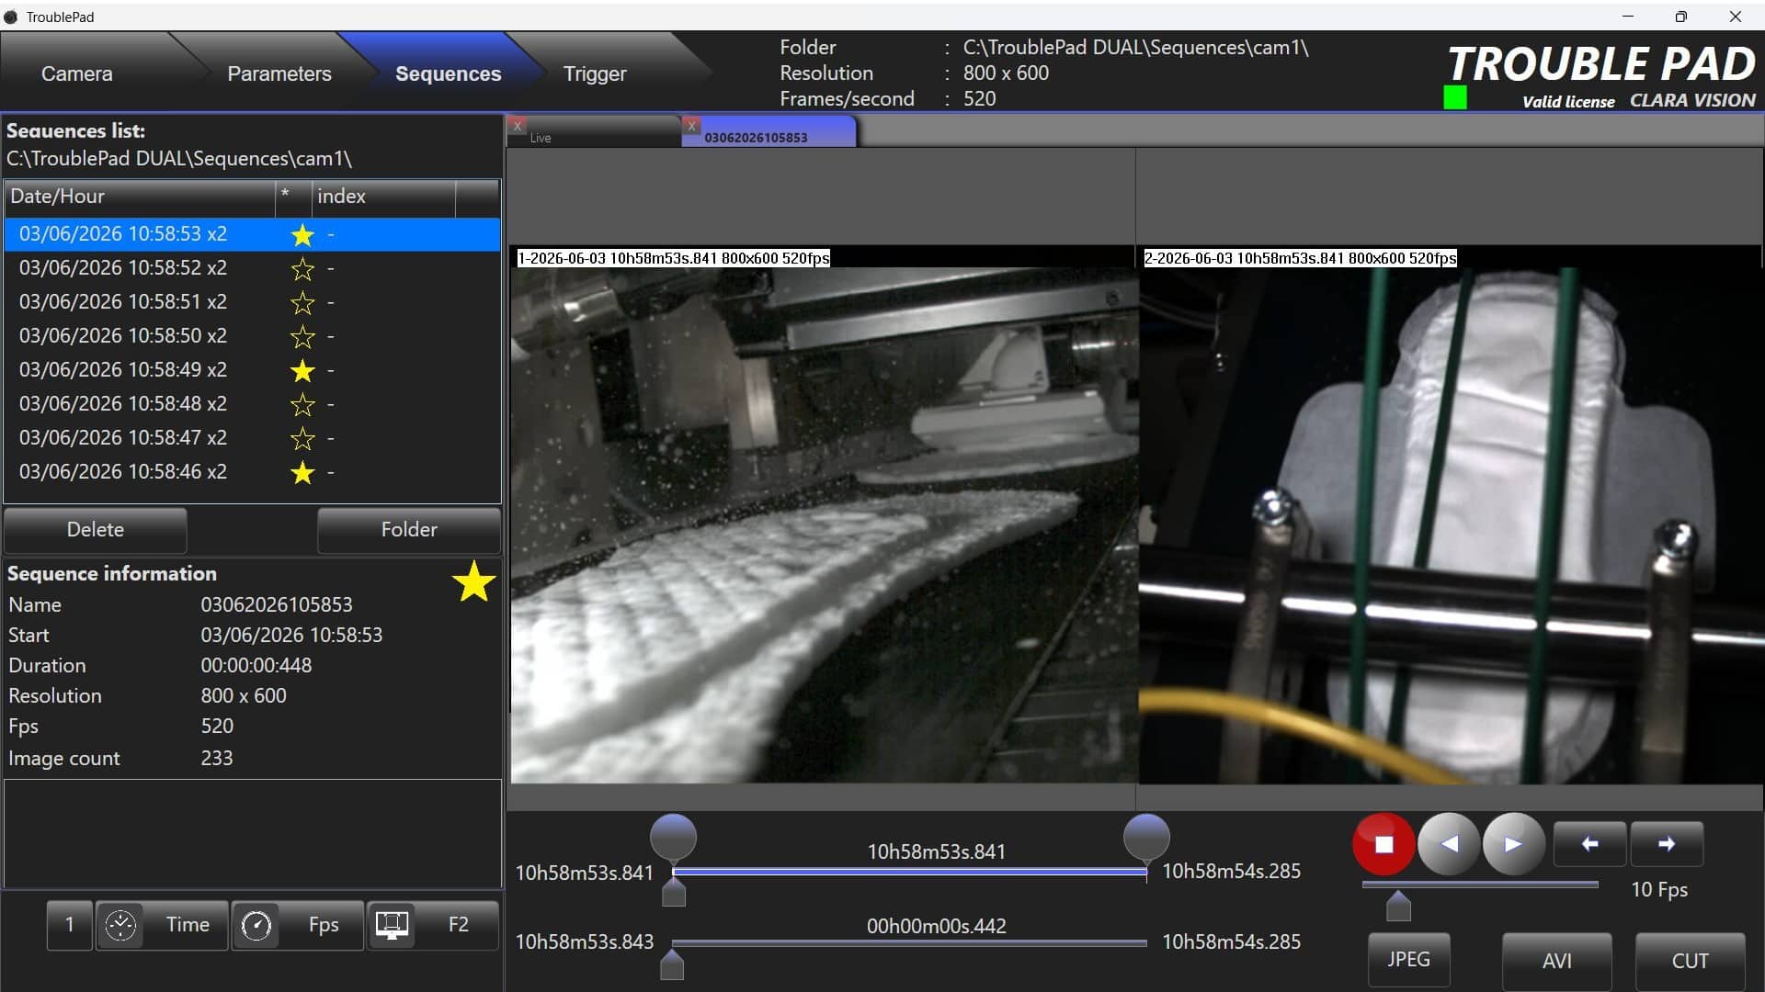The image size is (1765, 992).
Task: Click the CUT button
Action: pyautogui.click(x=1690, y=961)
